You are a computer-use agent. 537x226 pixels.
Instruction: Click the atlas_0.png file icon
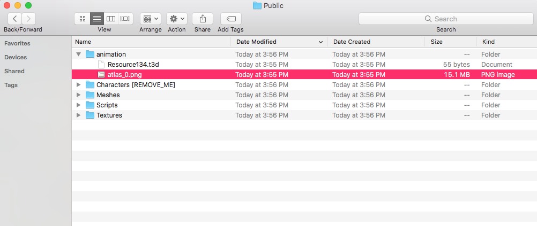coord(101,75)
